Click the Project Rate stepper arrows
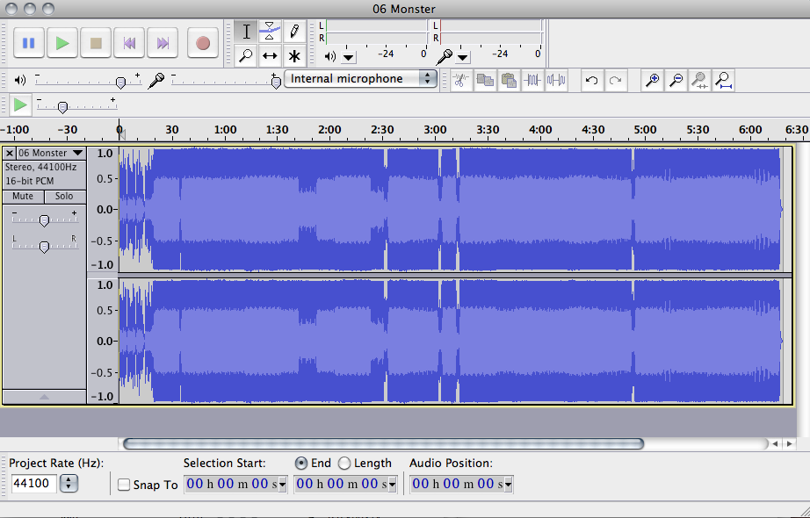The height and width of the screenshot is (518, 810). (x=69, y=484)
